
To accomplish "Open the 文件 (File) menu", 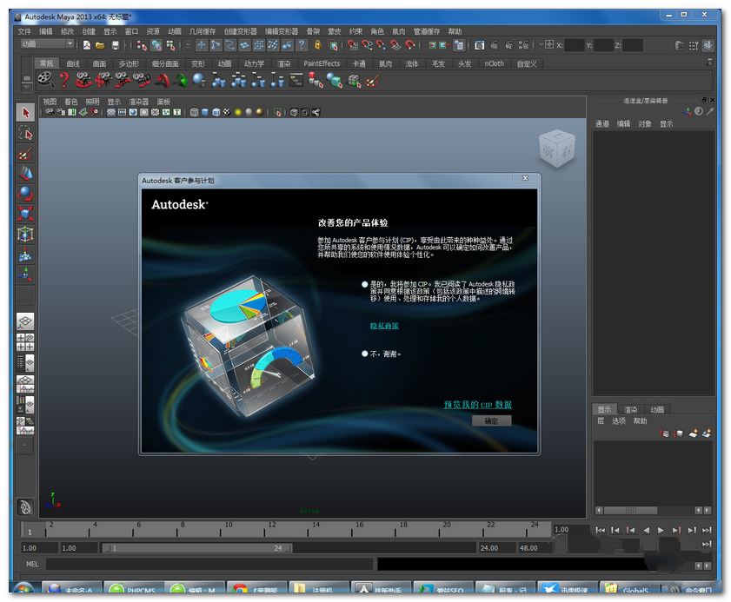I will pos(24,31).
